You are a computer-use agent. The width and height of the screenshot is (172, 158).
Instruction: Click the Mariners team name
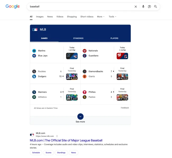point(42,92)
